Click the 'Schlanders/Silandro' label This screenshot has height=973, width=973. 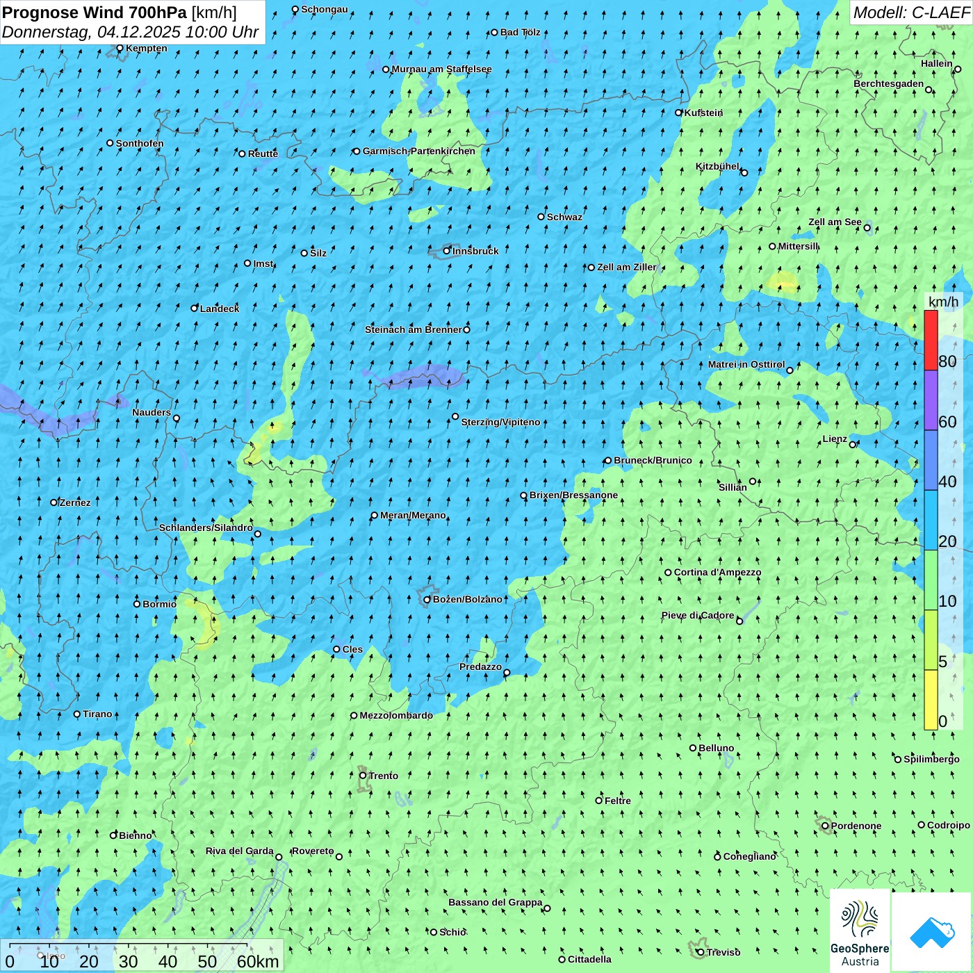pos(206,528)
